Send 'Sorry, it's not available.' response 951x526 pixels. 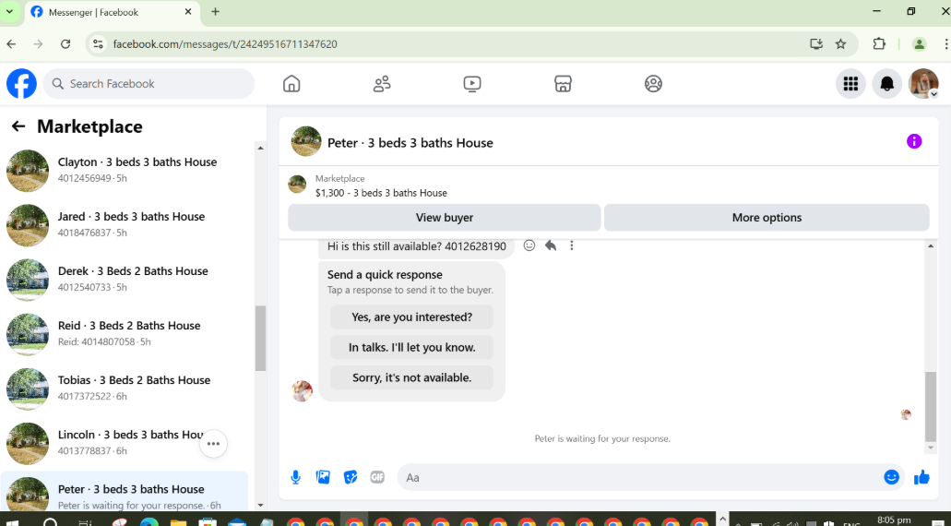[411, 377]
